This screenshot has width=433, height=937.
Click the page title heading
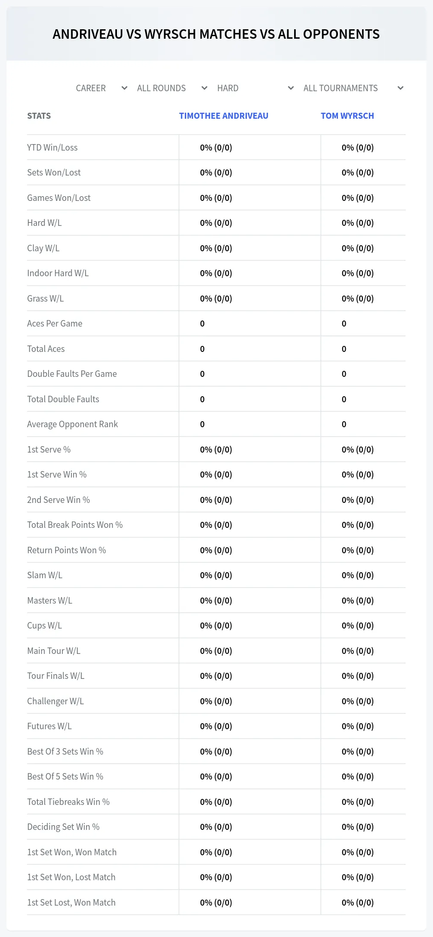[x=216, y=34]
